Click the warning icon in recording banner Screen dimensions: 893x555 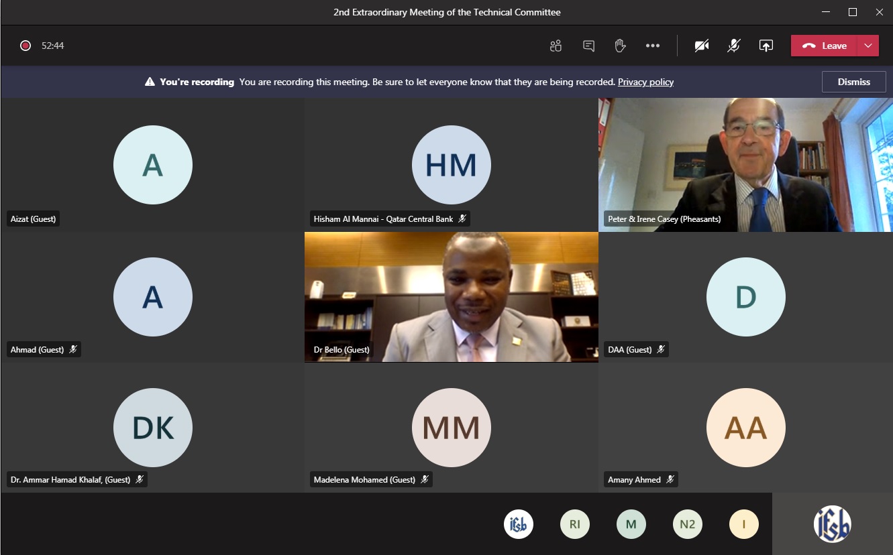coord(150,82)
